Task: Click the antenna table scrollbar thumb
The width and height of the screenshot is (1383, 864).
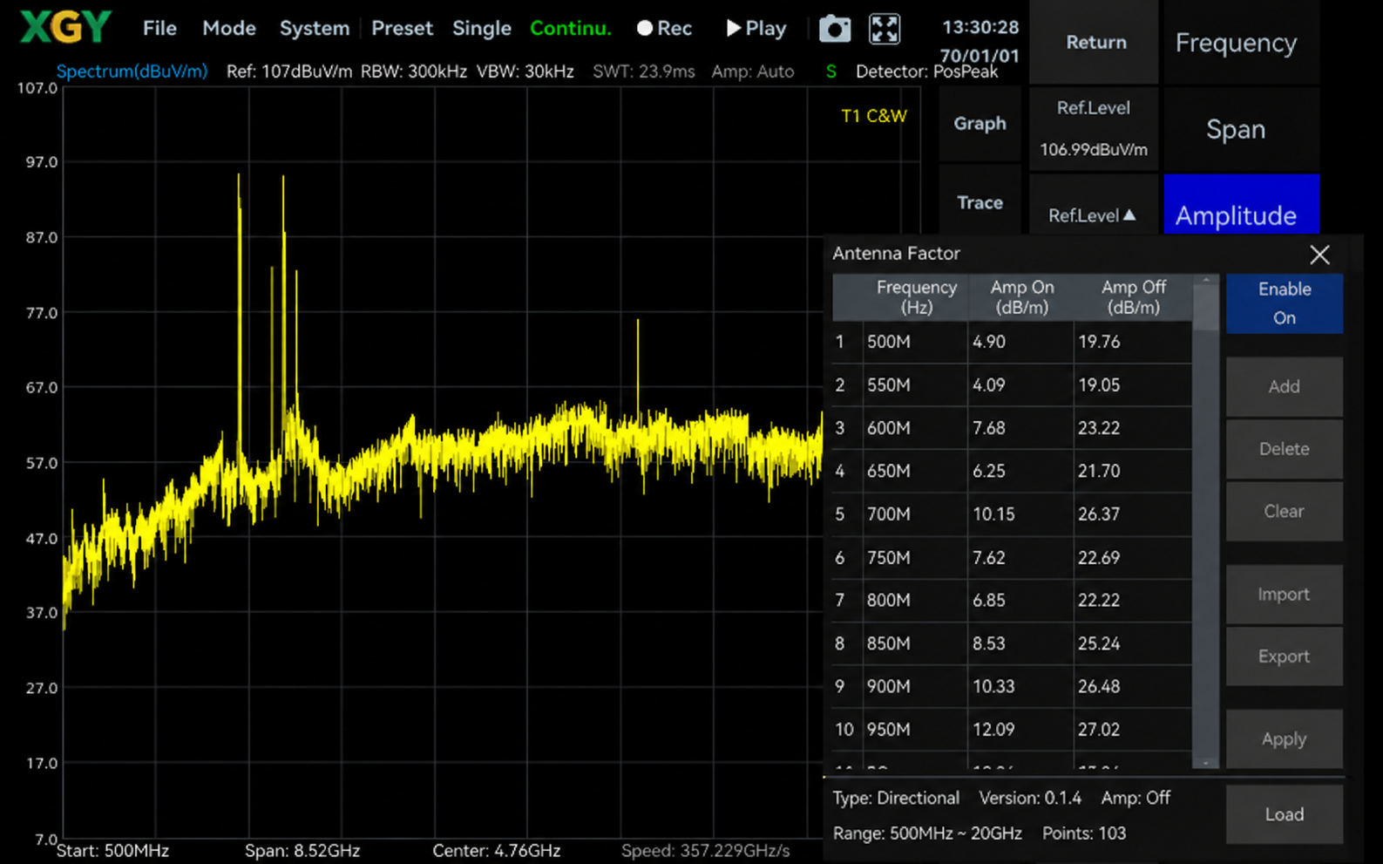Action: 1206,307
